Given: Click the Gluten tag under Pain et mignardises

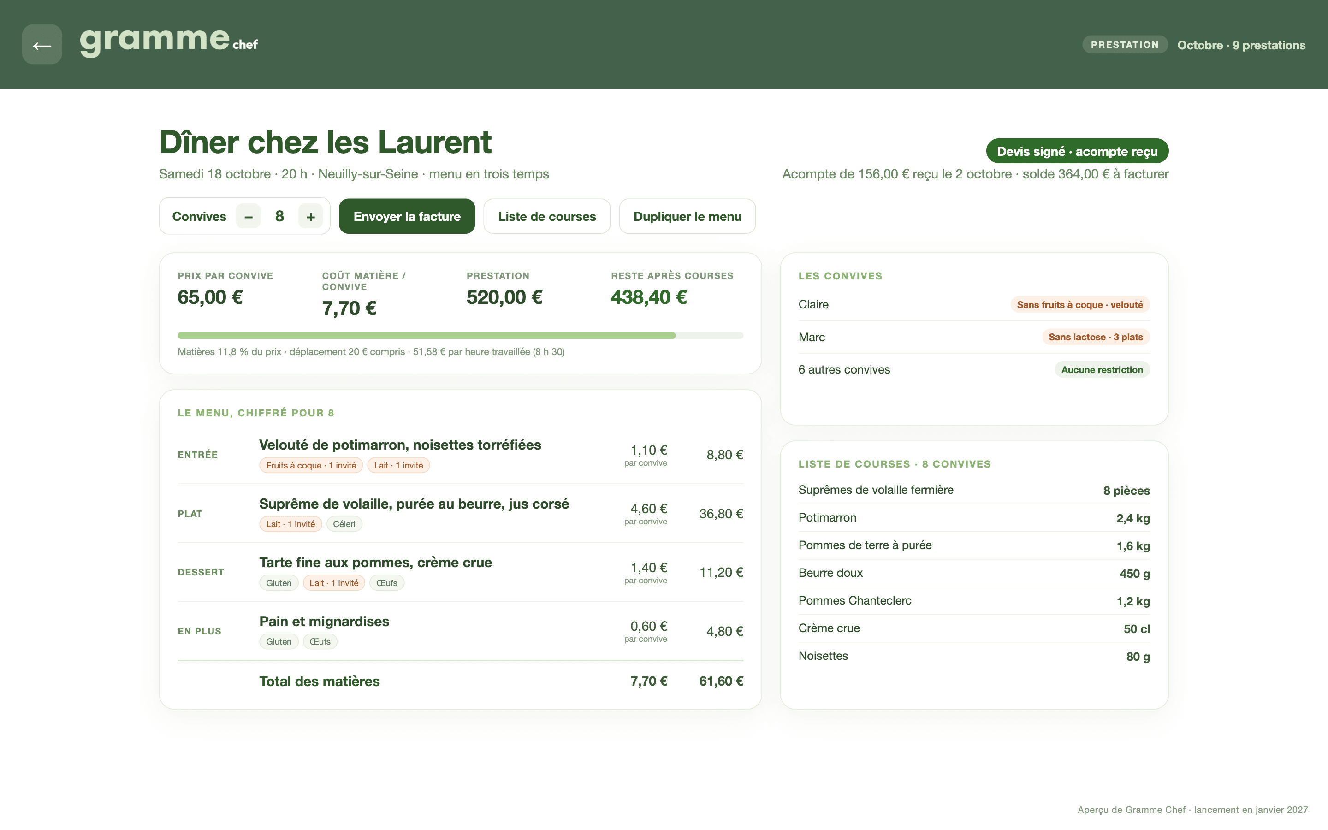Looking at the screenshot, I should (x=279, y=642).
